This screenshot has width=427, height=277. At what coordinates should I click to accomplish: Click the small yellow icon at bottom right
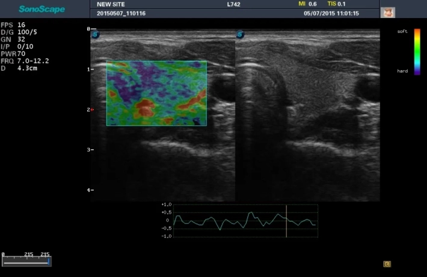coord(387,263)
